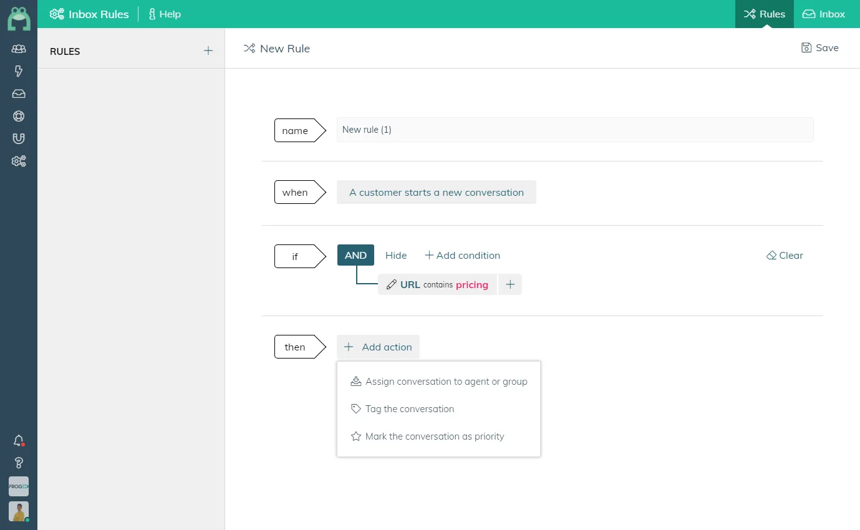Viewport: 860px width, 530px height.
Task: Add a new rule with plus icon
Action: coord(208,51)
